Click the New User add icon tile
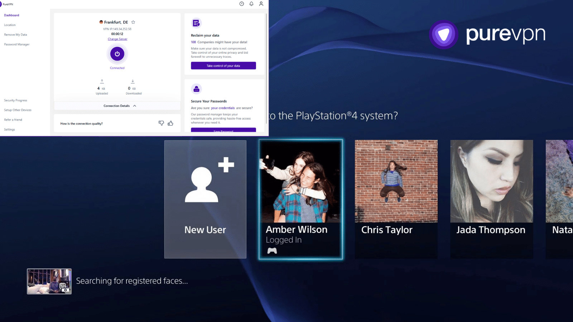This screenshot has height=322, width=573. pyautogui.click(x=205, y=199)
